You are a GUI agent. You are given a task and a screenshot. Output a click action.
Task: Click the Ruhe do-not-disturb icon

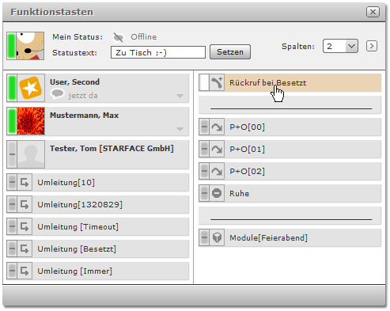pyautogui.click(x=217, y=193)
